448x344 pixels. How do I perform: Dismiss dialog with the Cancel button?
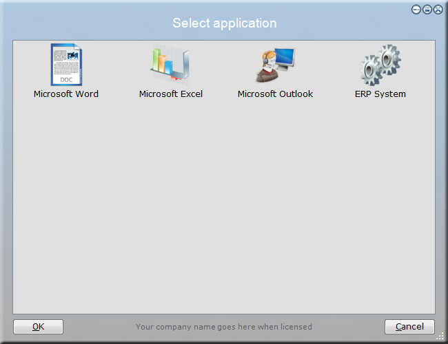[409, 327]
